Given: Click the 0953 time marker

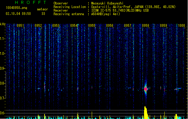Looking at the screenshot, I should click(x=56, y=26).
